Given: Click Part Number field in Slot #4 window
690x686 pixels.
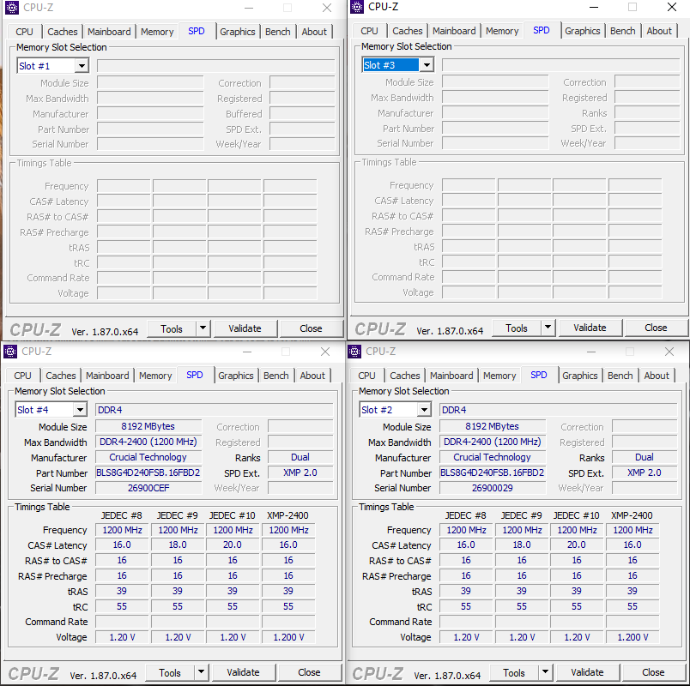Looking at the screenshot, I should (148, 472).
